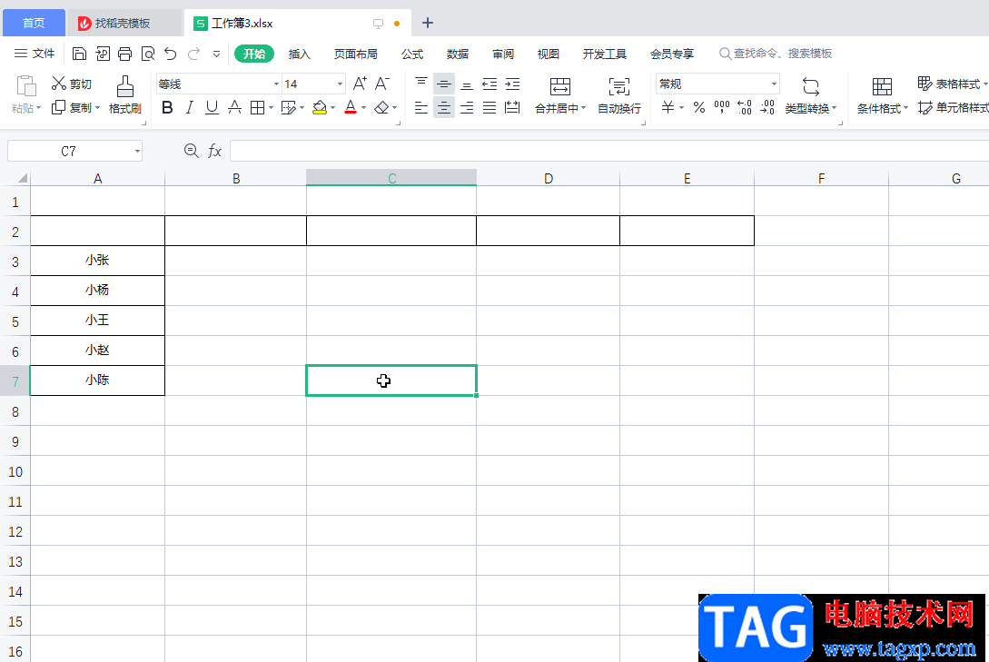Decrease decimal places icon
Screen dimensions: 989x662
coord(767,108)
